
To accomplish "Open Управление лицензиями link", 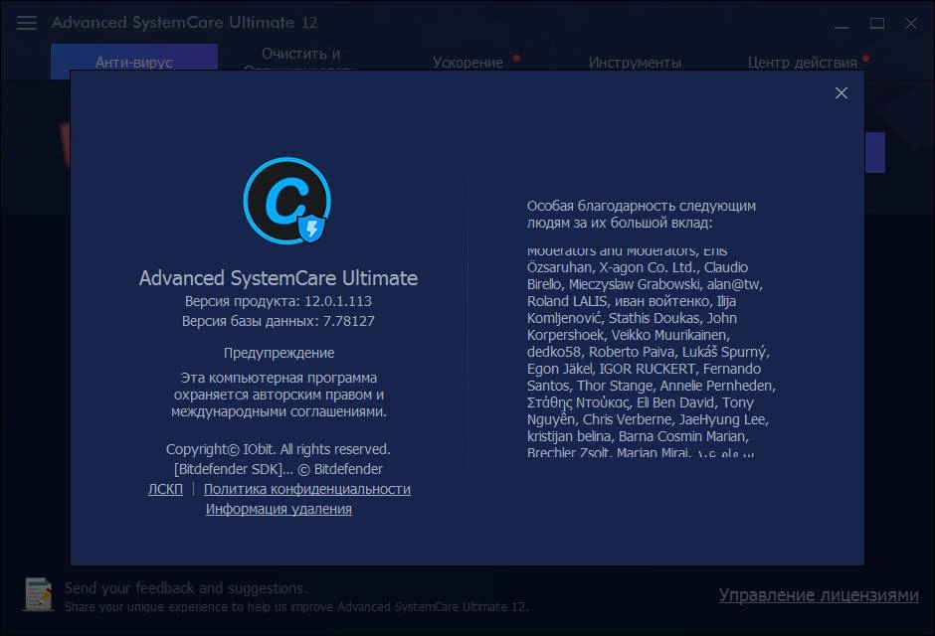I will [x=818, y=595].
